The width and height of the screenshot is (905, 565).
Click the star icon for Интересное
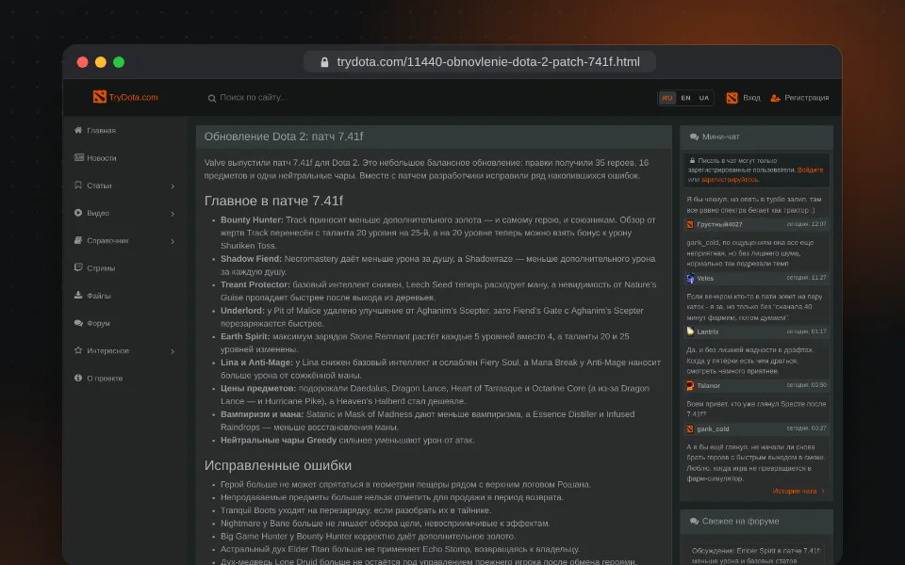pyautogui.click(x=78, y=350)
